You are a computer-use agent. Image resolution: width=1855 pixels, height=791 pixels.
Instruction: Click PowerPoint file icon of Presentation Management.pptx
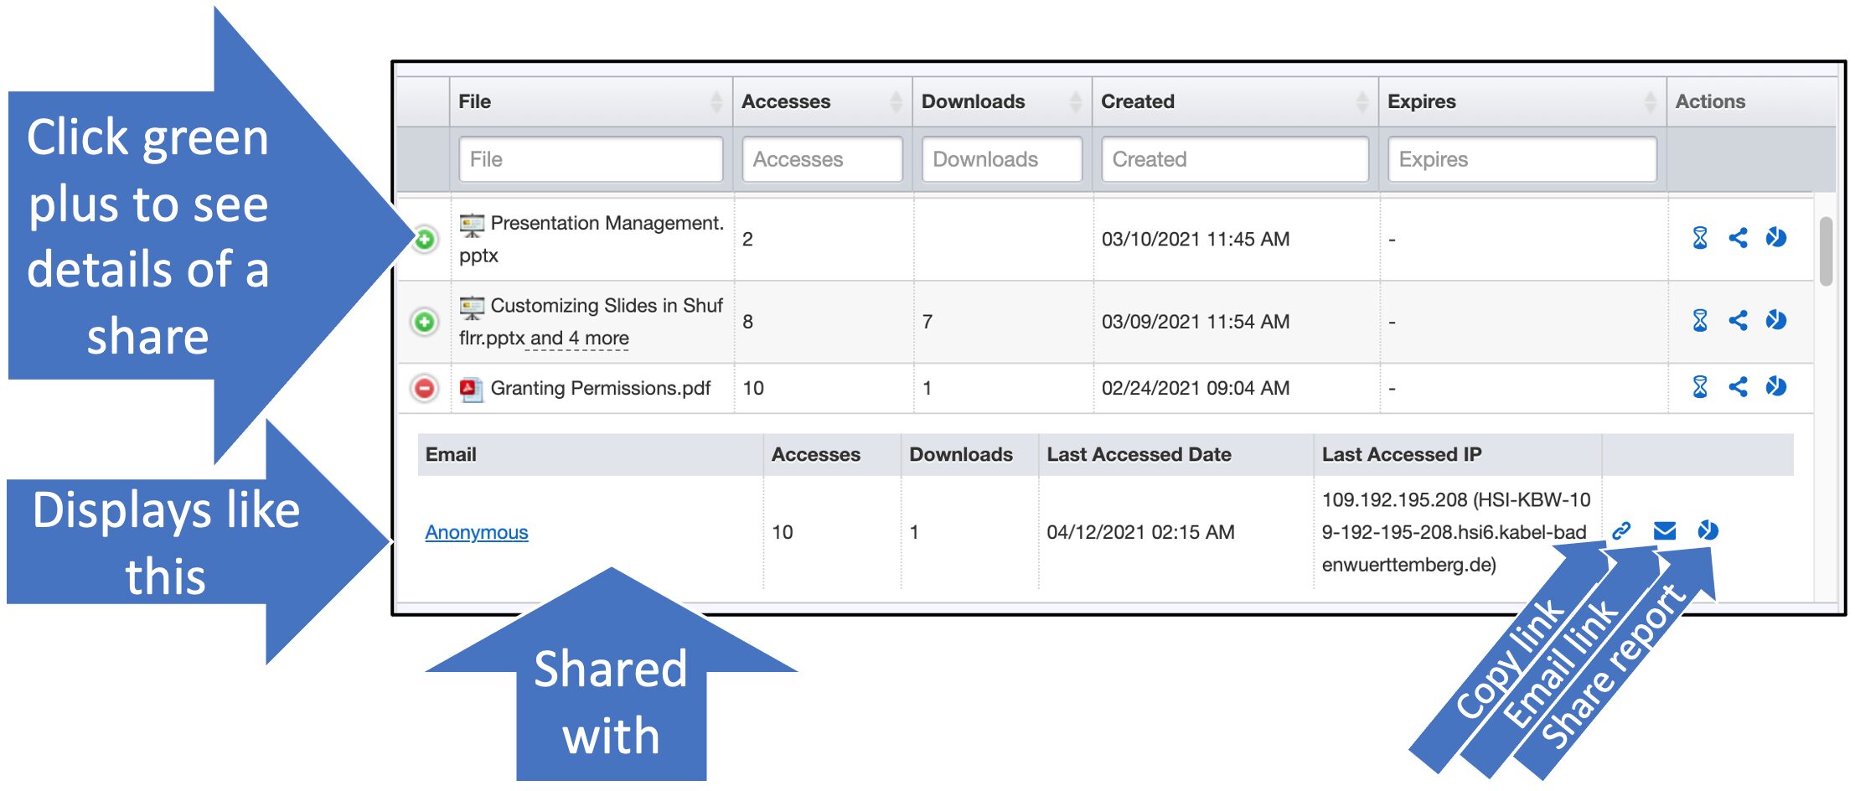[x=472, y=225]
